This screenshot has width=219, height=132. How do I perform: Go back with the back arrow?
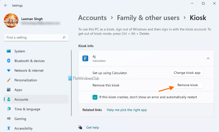point(6,5)
